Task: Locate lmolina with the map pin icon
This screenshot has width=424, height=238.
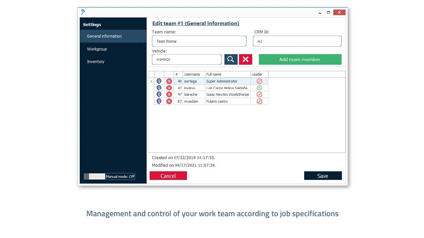Action: (x=159, y=88)
